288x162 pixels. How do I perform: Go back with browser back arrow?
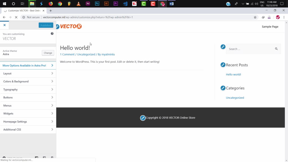click(4, 17)
